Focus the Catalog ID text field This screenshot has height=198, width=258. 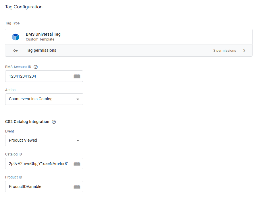(38, 164)
